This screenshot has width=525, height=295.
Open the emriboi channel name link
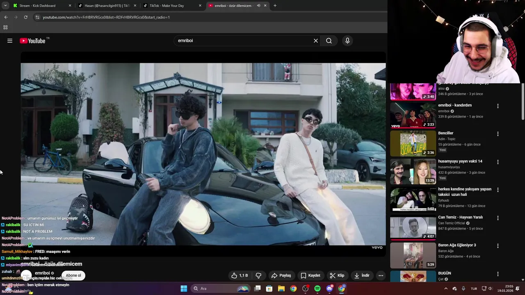pyautogui.click(x=42, y=273)
